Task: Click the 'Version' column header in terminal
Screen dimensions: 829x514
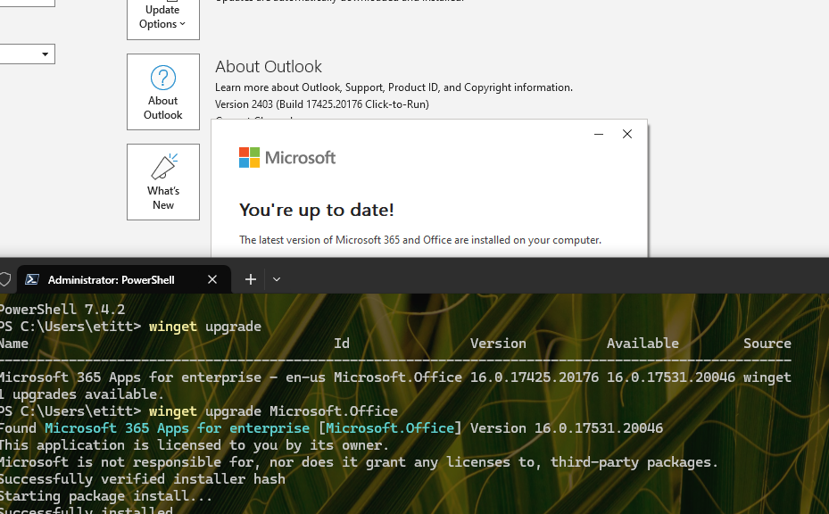Action: [498, 344]
